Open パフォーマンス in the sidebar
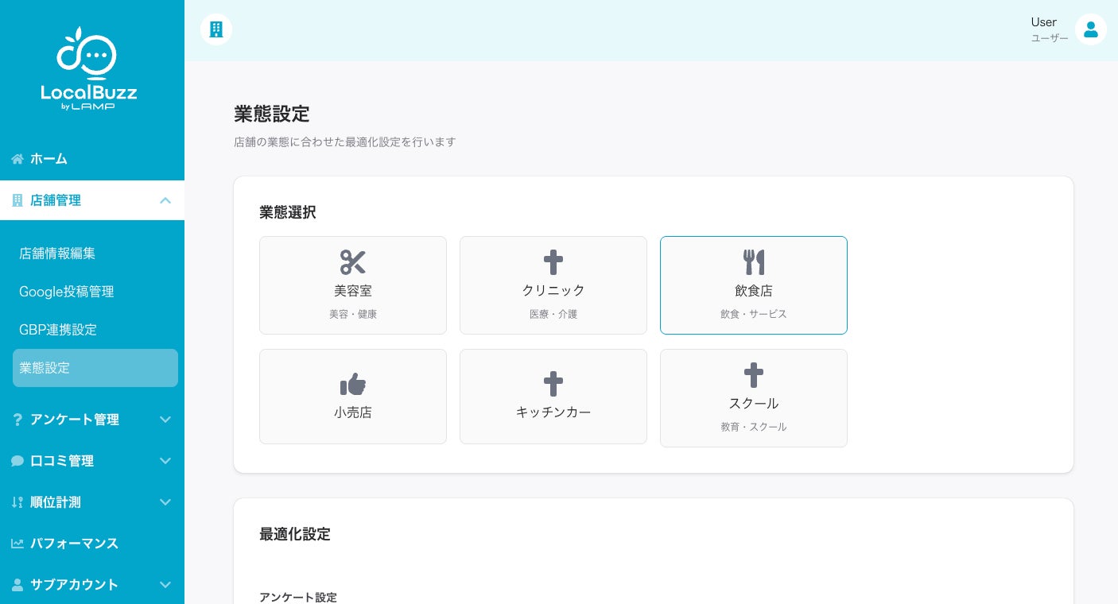1118x604 pixels. [92, 544]
